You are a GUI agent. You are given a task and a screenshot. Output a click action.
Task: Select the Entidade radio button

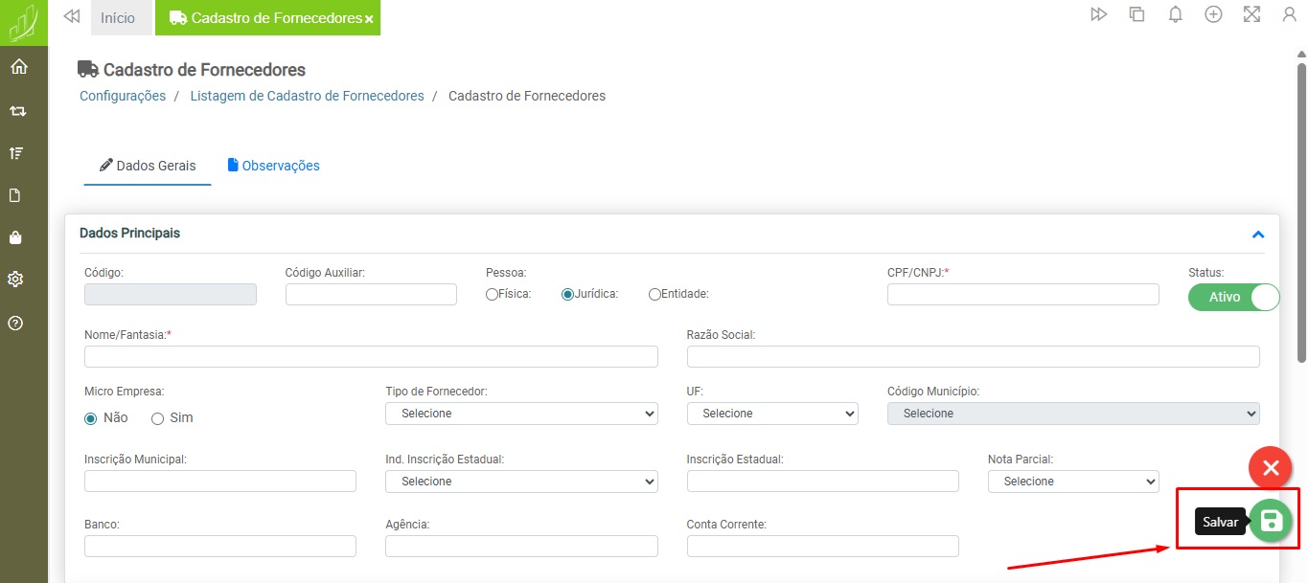click(x=654, y=295)
